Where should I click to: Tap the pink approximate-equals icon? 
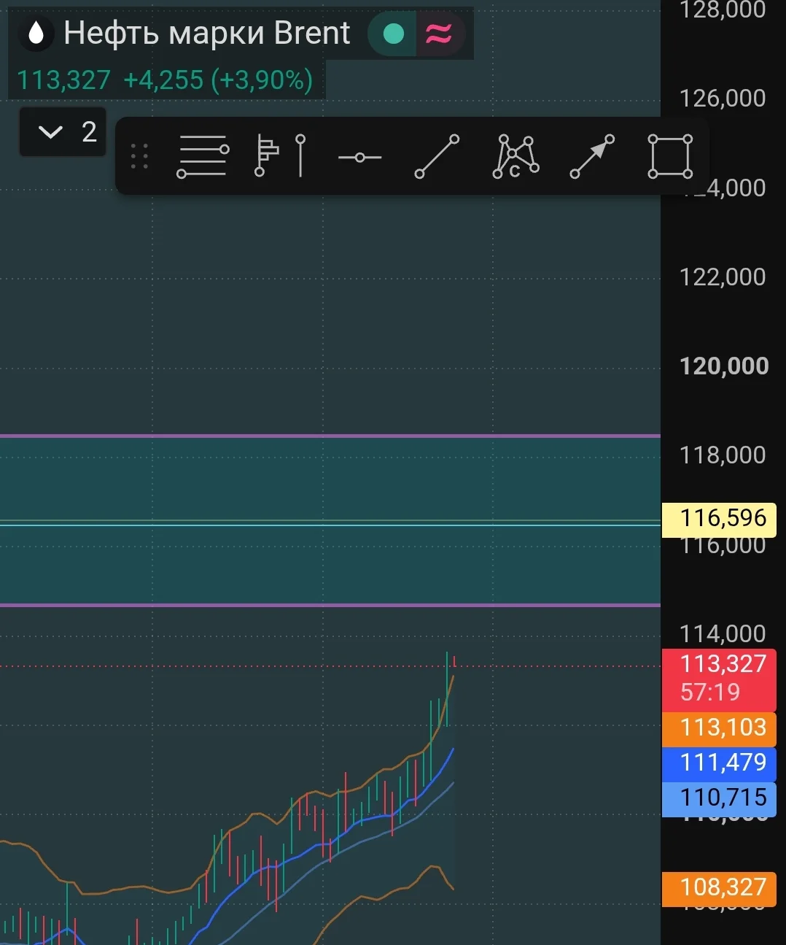coord(439,34)
